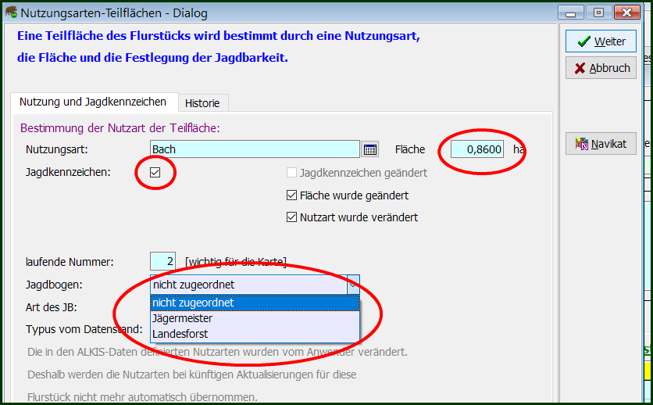653x405 pixels.
Task: Collapse the Jagdbogen dropdown arrow
Action: point(353,285)
